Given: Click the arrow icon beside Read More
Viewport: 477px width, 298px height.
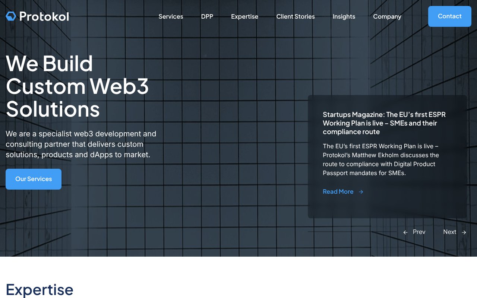Looking at the screenshot, I should point(361,192).
